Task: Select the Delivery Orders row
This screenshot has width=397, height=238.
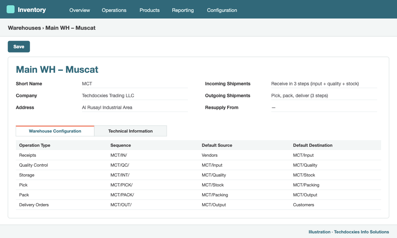Action: [198, 205]
